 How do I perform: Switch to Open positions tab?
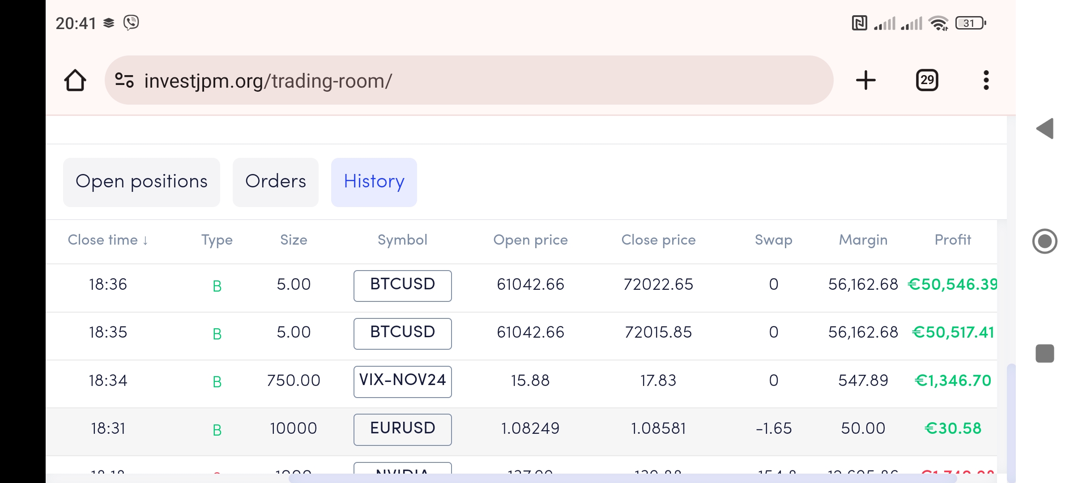tap(141, 182)
